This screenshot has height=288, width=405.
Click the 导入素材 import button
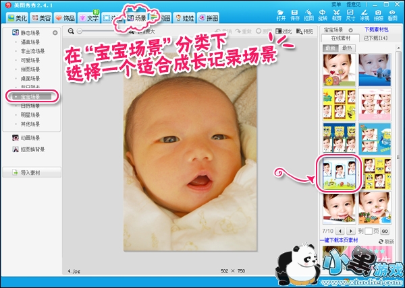pyautogui.click(x=32, y=173)
